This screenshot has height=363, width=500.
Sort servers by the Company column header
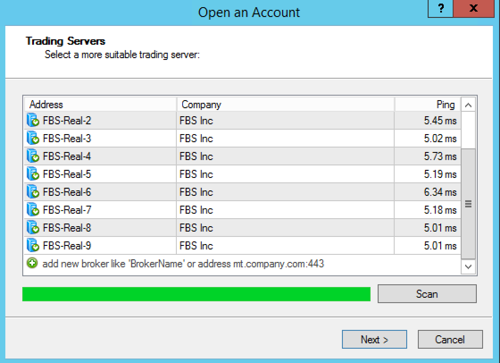285,105
